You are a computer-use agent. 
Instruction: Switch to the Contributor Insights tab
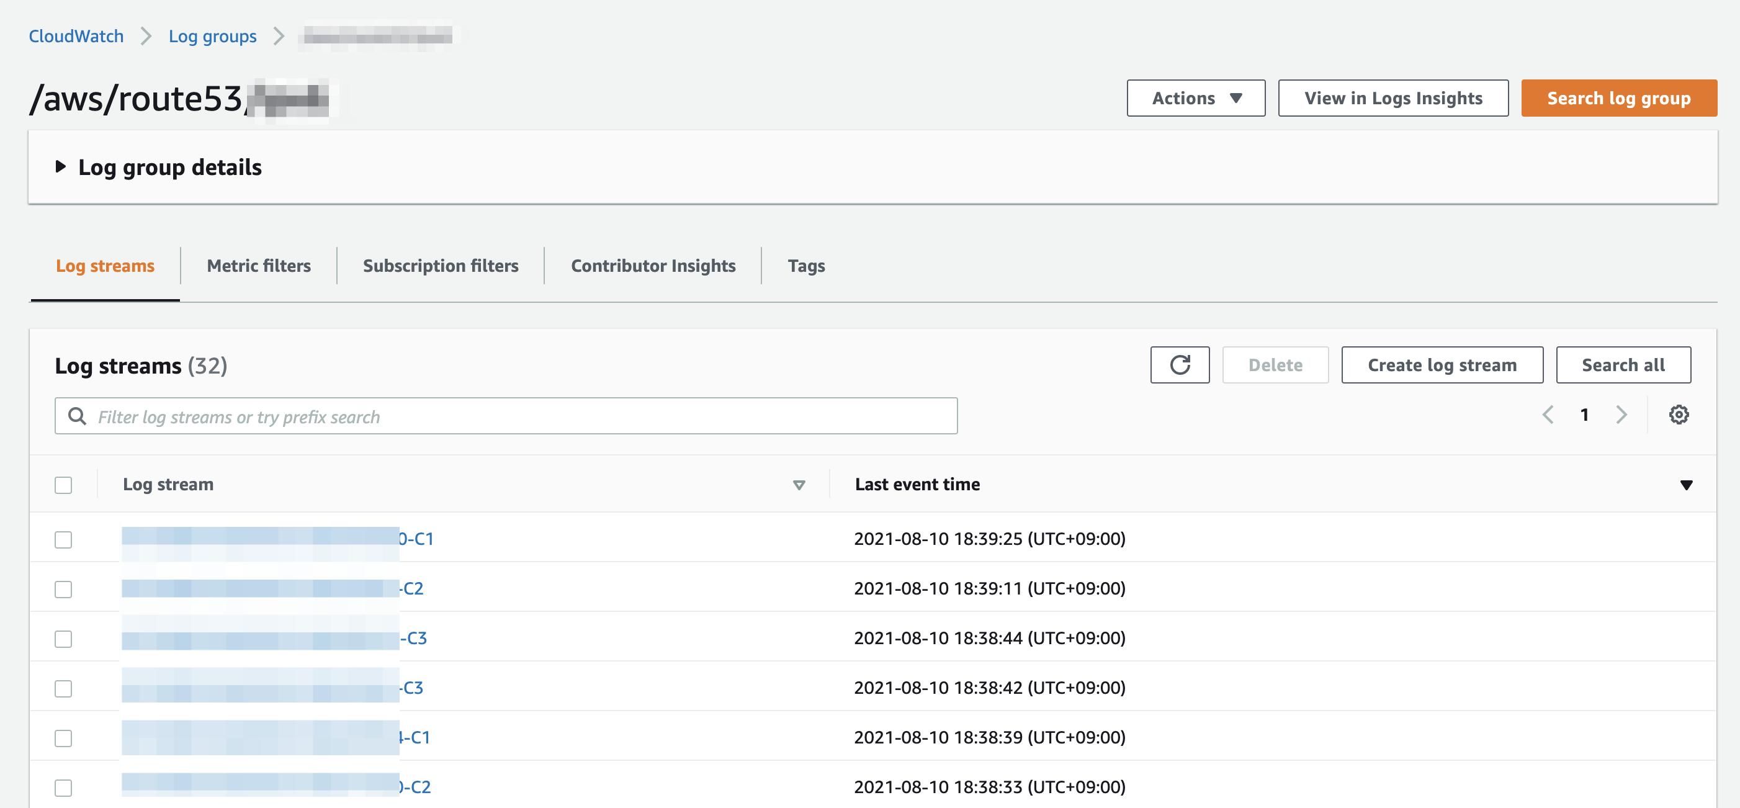pos(653,266)
